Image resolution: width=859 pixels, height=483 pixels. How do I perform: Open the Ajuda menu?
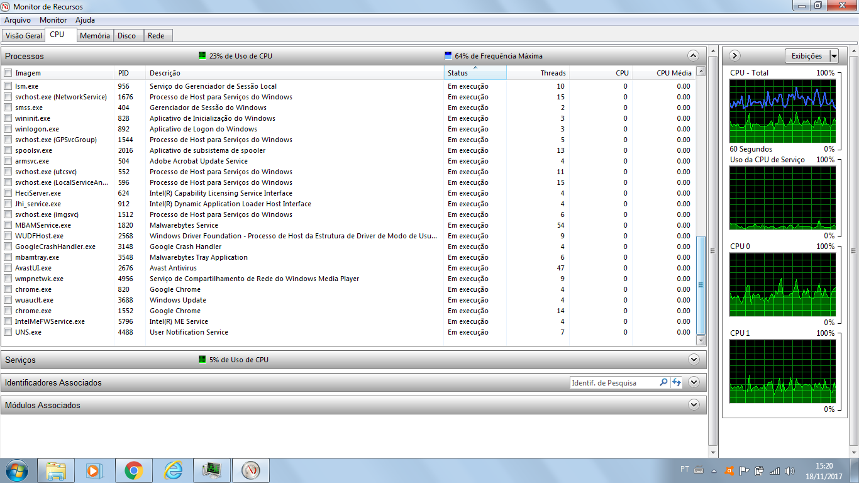pyautogui.click(x=85, y=20)
